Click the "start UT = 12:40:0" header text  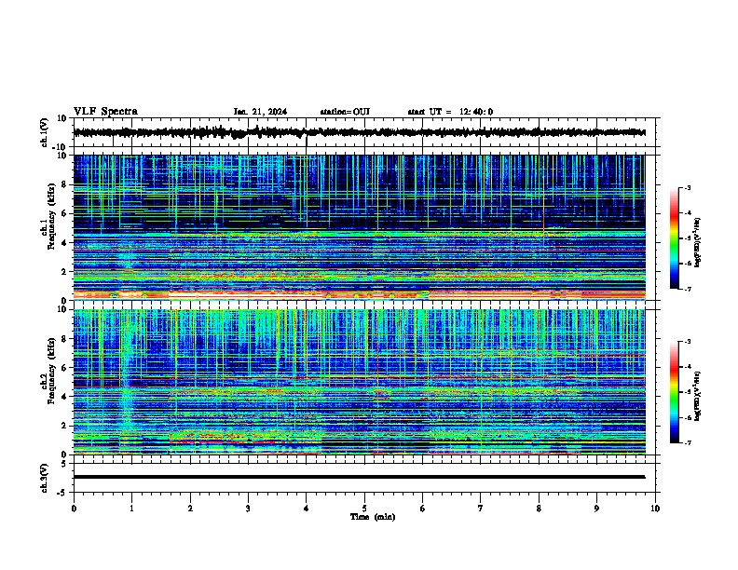[450, 112]
